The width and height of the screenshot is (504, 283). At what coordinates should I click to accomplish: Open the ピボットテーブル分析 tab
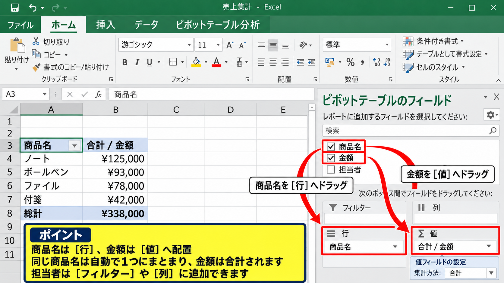218,25
